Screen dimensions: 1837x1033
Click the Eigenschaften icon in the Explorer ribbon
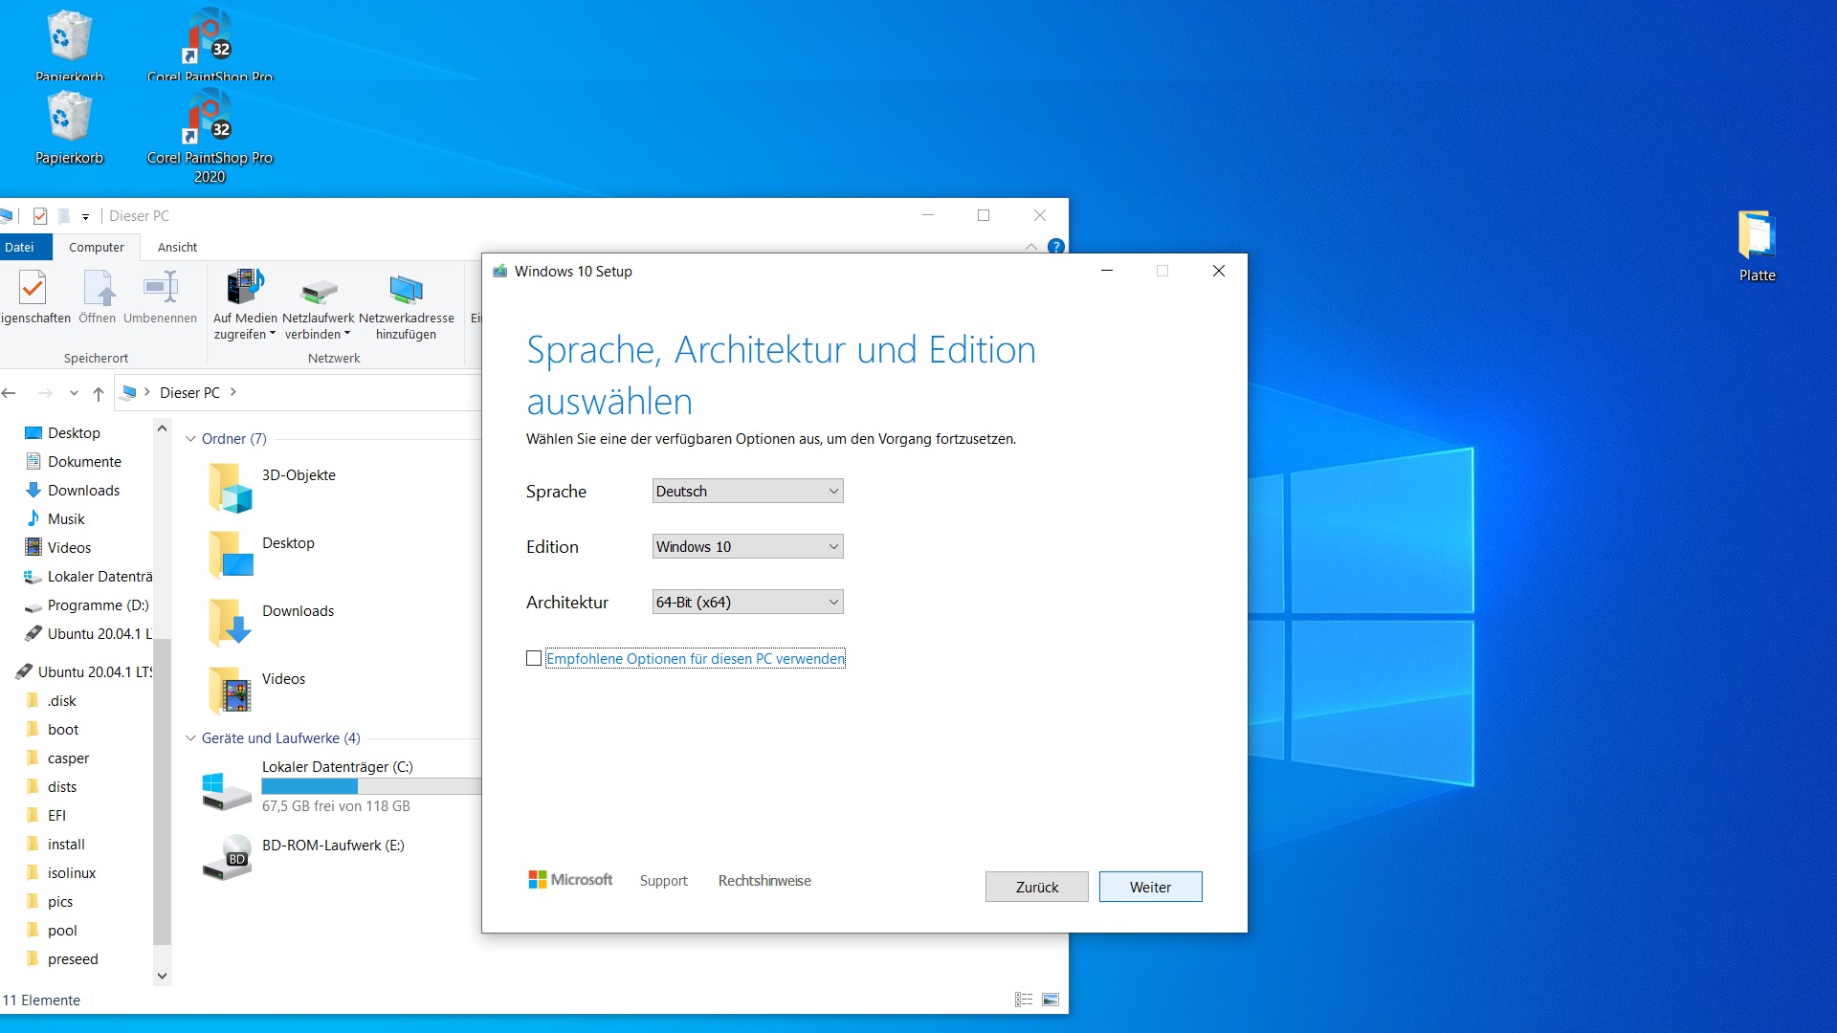coord(33,287)
